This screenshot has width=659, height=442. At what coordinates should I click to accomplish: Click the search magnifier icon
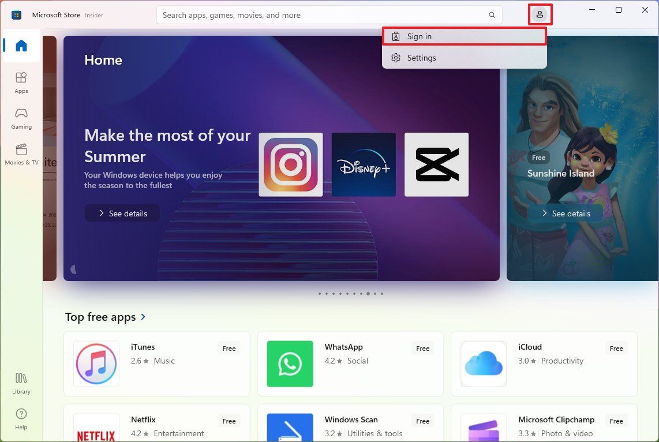click(492, 15)
